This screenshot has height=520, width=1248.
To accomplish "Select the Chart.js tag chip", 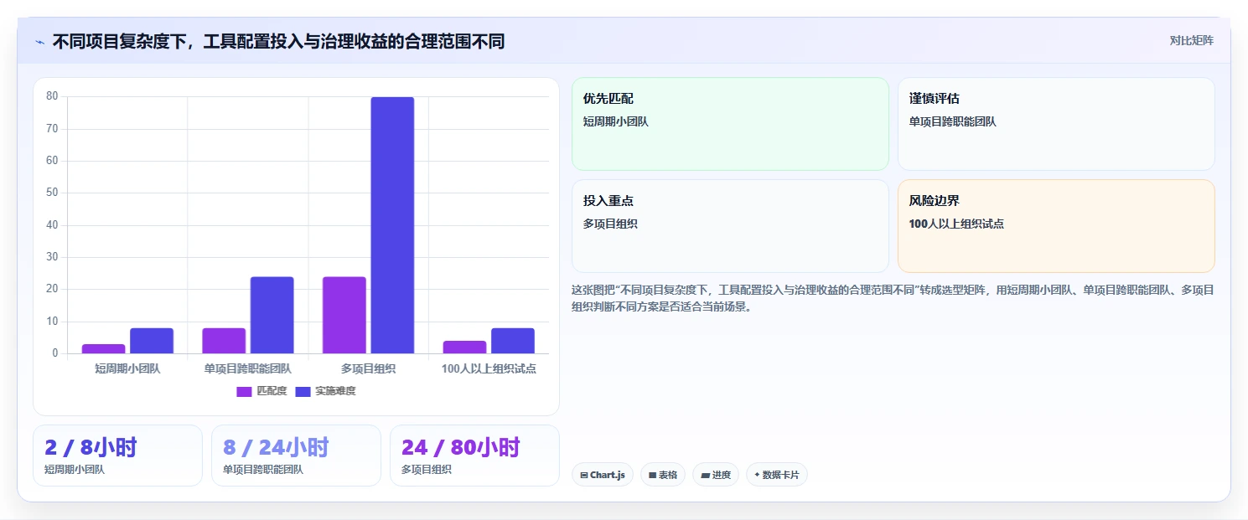I will point(602,475).
